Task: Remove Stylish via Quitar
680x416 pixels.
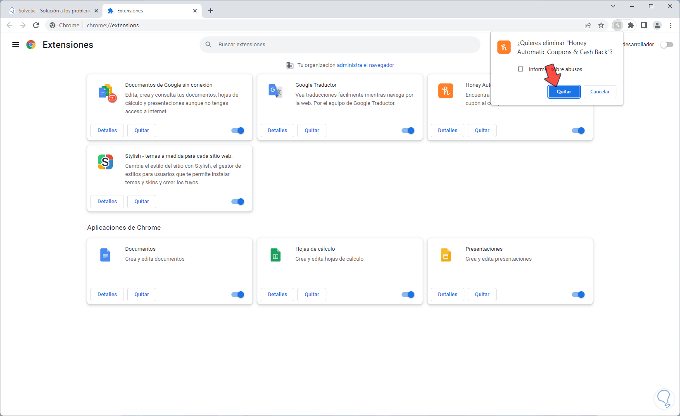Action: [142, 202]
